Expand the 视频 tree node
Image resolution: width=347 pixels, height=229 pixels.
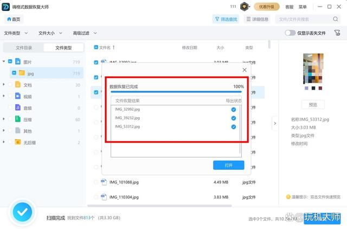[x=4, y=96]
